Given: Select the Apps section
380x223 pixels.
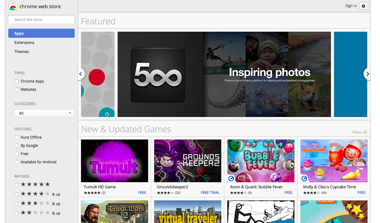Looking at the screenshot, I should [41, 33].
